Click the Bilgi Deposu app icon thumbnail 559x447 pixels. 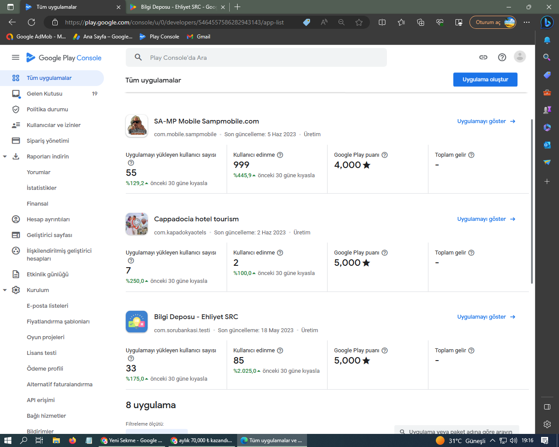click(x=137, y=322)
